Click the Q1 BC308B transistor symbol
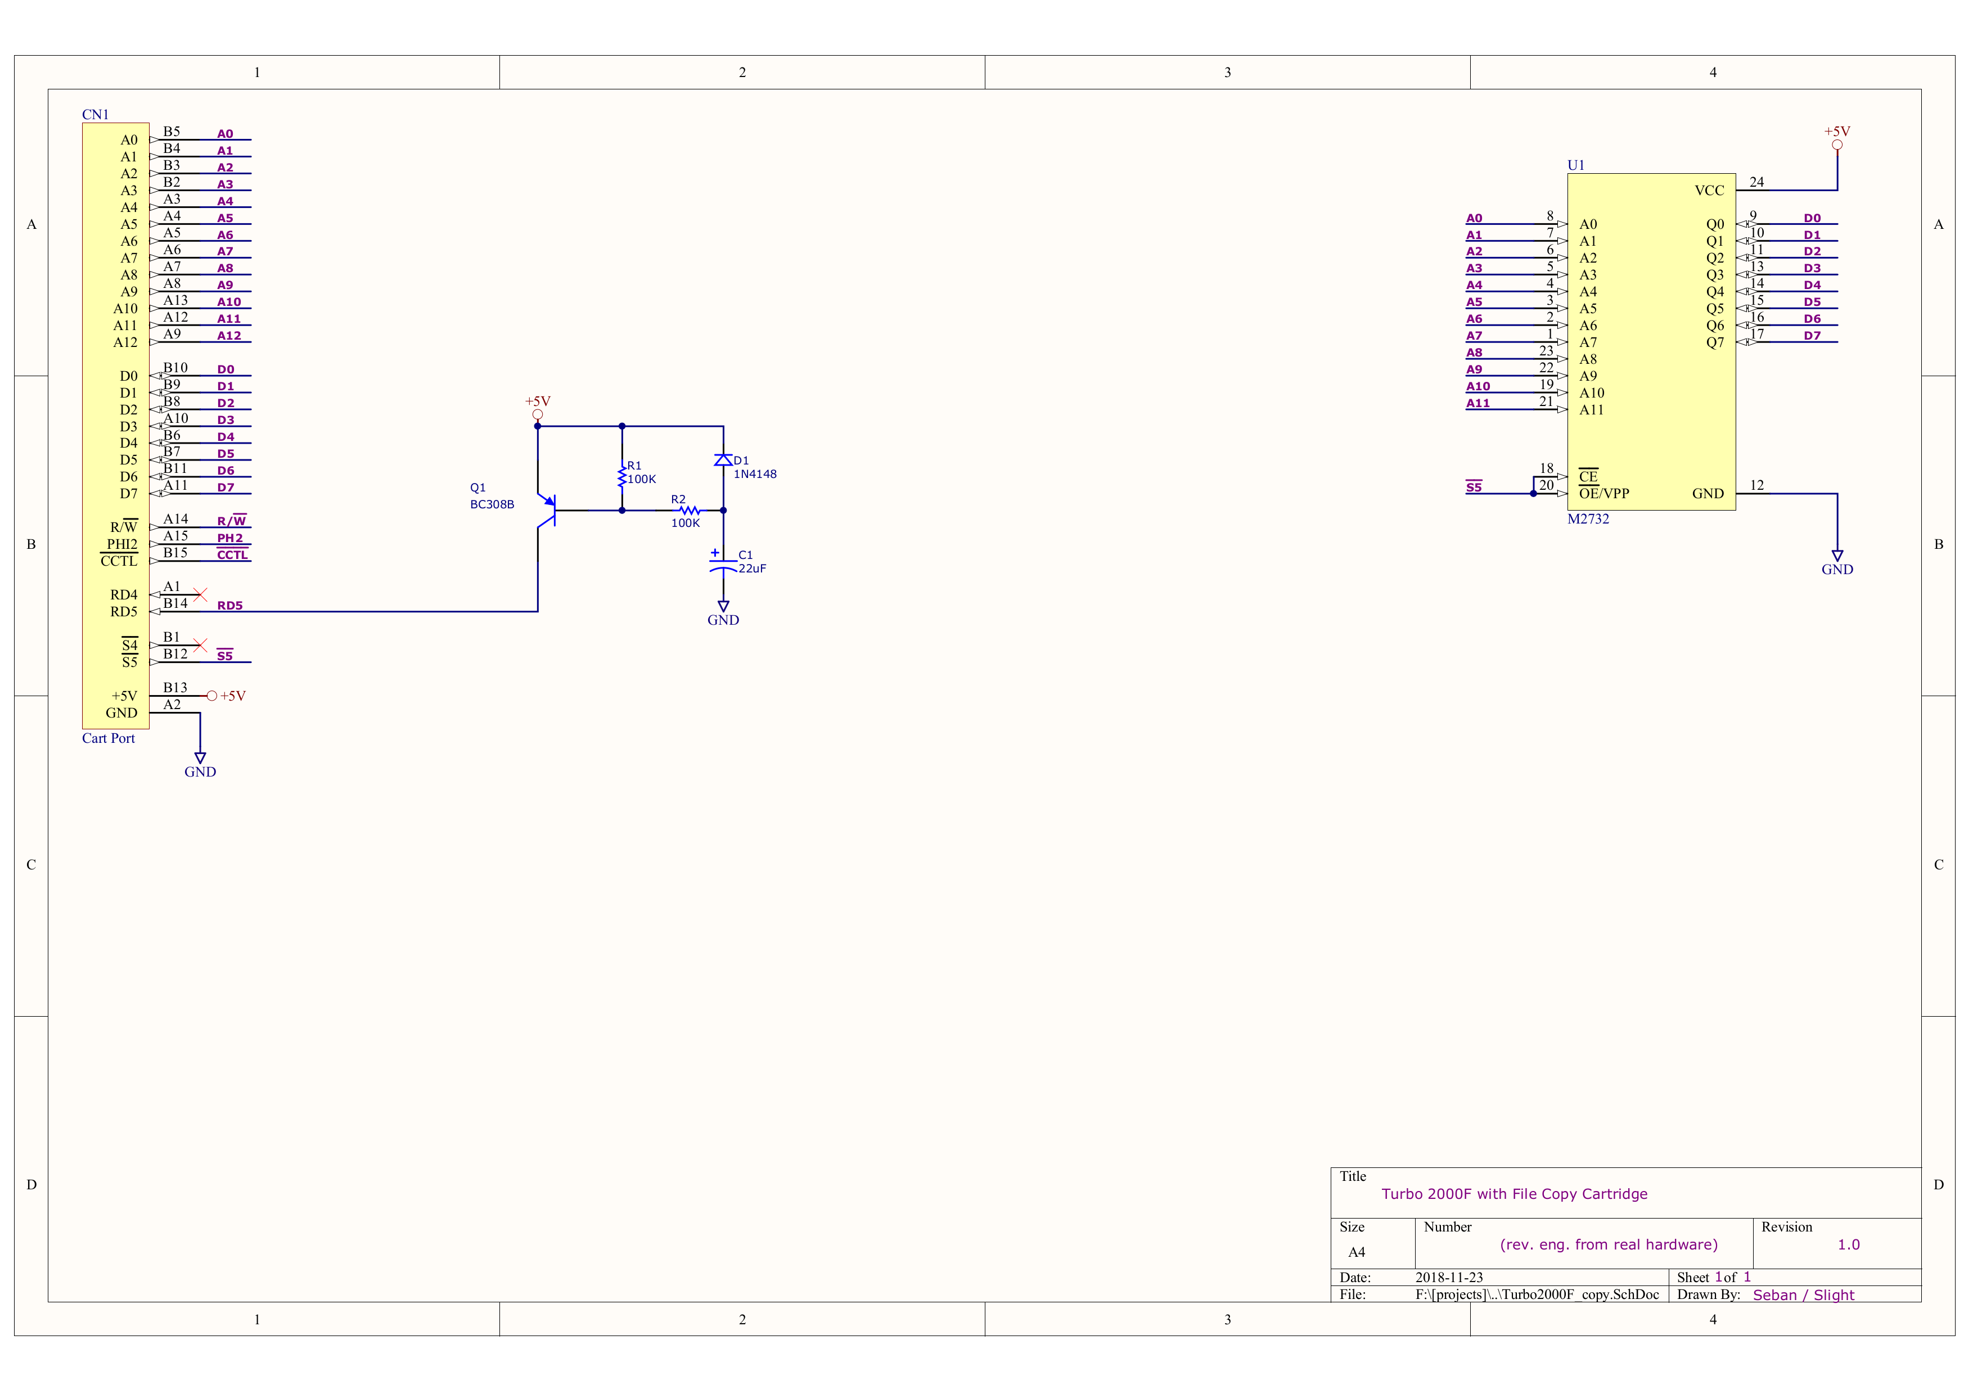The image size is (1973, 1394). click(x=547, y=510)
